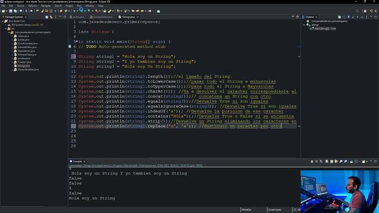379x213 pixels.
Task: Collapse the src folder node
Action: [x=6, y=28]
